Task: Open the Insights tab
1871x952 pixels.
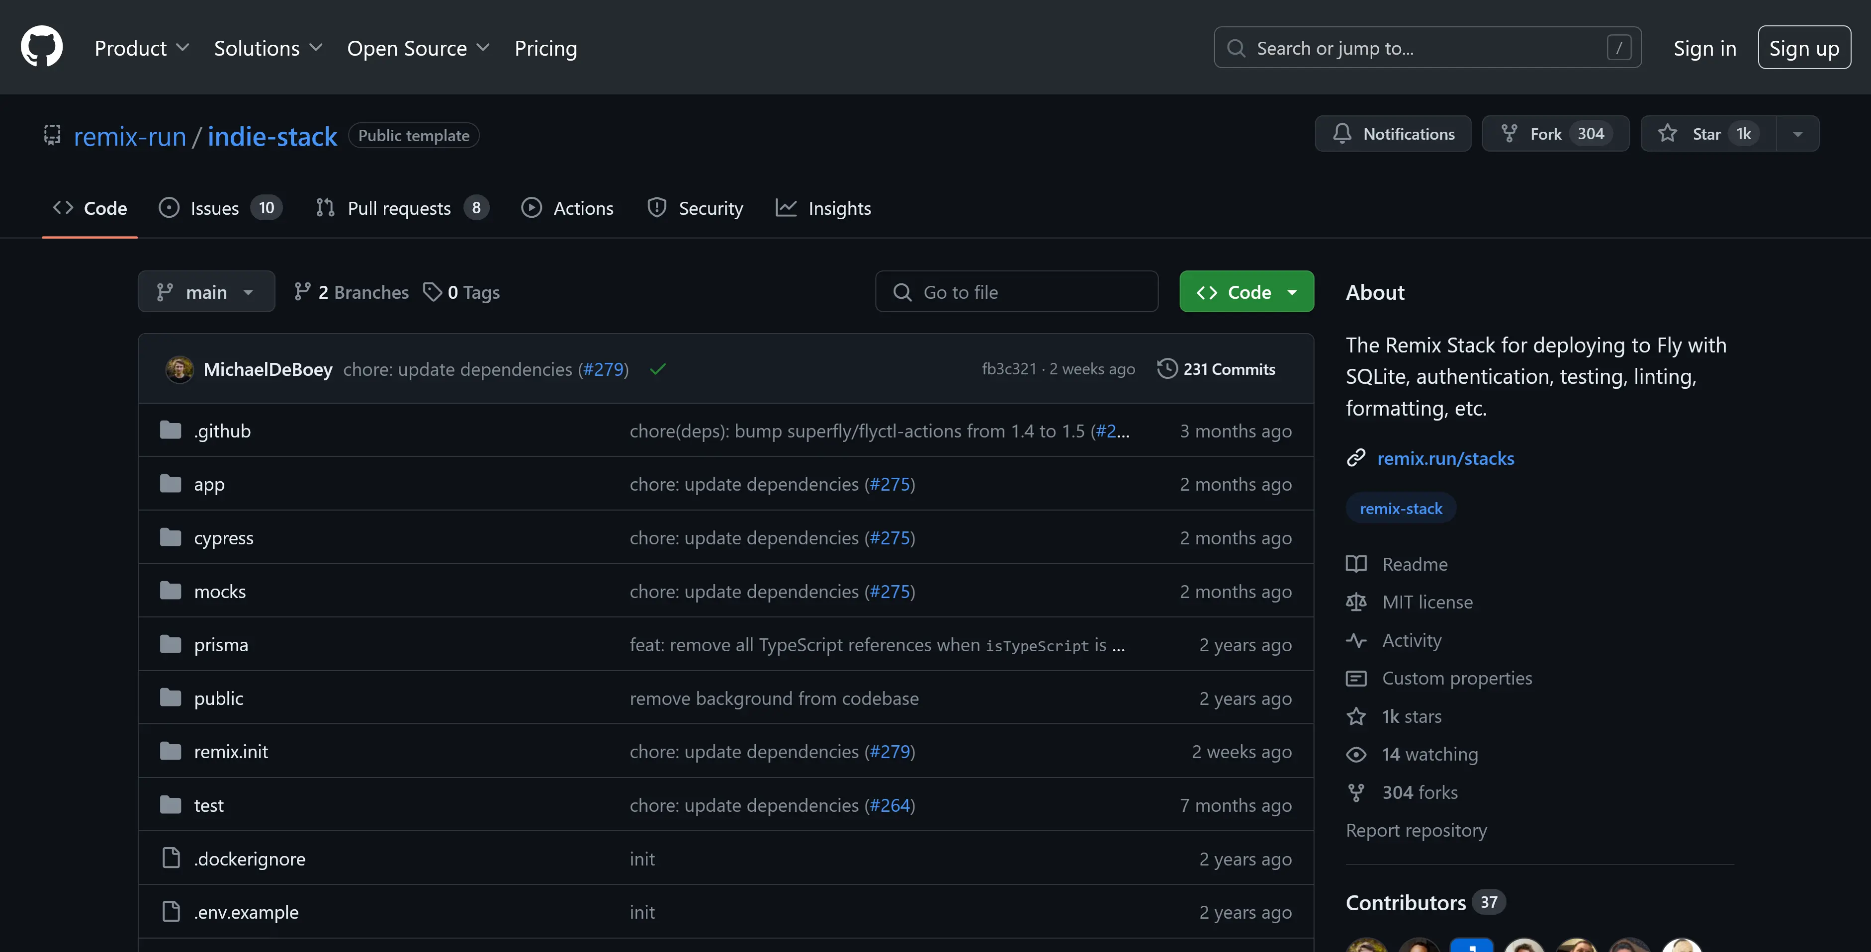Action: coord(824,208)
